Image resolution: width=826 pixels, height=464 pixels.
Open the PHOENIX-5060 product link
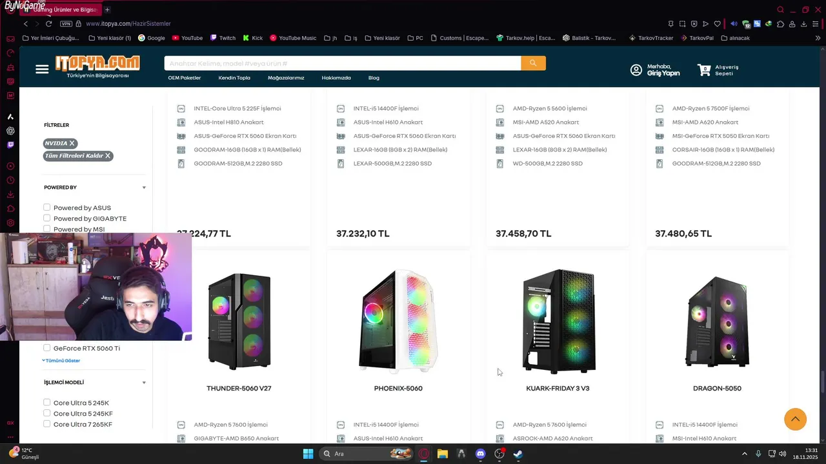398,389
